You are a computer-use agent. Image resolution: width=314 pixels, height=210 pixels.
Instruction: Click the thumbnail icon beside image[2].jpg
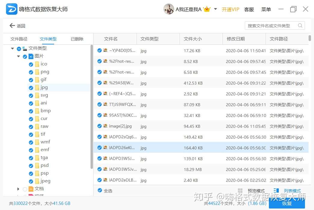click(106, 126)
